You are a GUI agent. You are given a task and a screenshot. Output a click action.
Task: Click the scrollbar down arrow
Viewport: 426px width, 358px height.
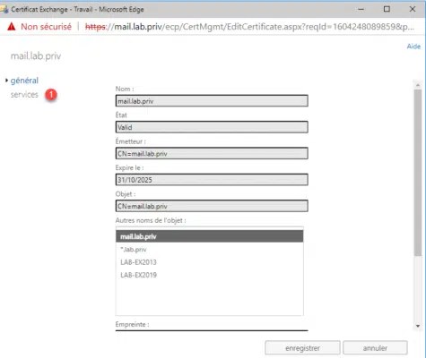coord(418,326)
